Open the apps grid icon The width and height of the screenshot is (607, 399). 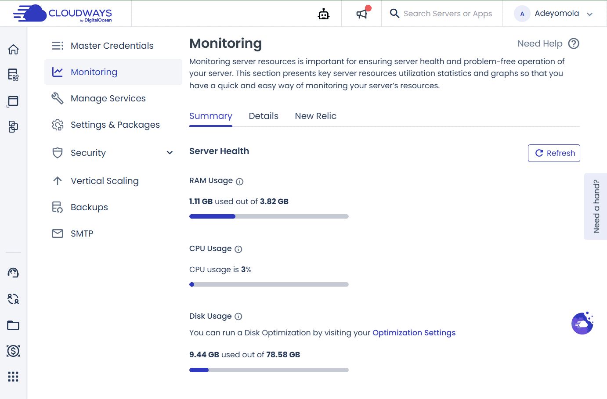pyautogui.click(x=13, y=377)
